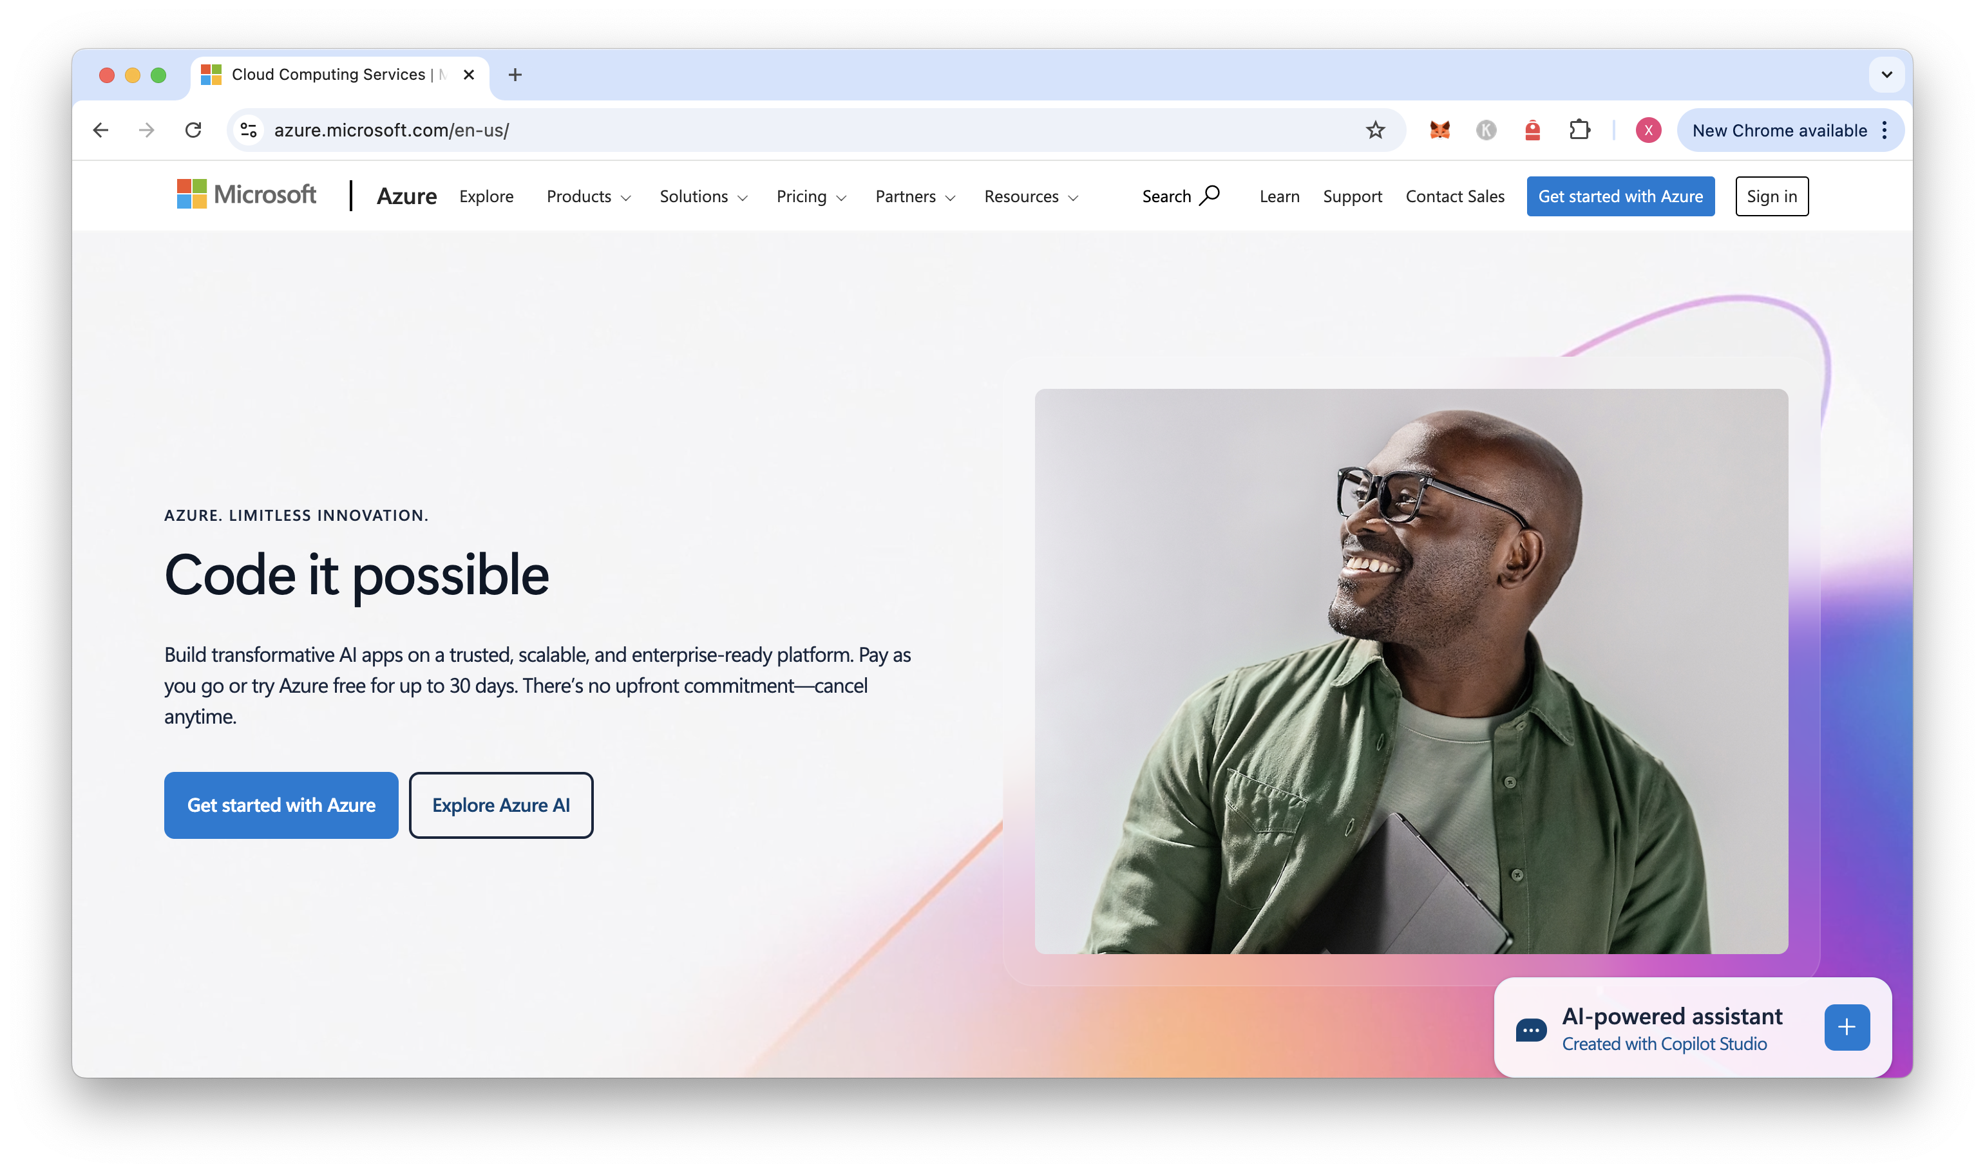Open the Learn link
The image size is (1985, 1173).
1279,197
